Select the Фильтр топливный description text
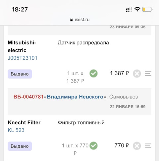The height and width of the screenshot is (161, 159). tap(81, 123)
